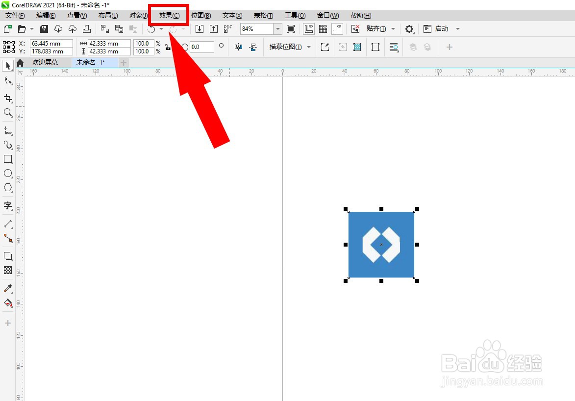Open the Wrap Text flyout icon
The image size is (575, 401).
[x=394, y=48]
